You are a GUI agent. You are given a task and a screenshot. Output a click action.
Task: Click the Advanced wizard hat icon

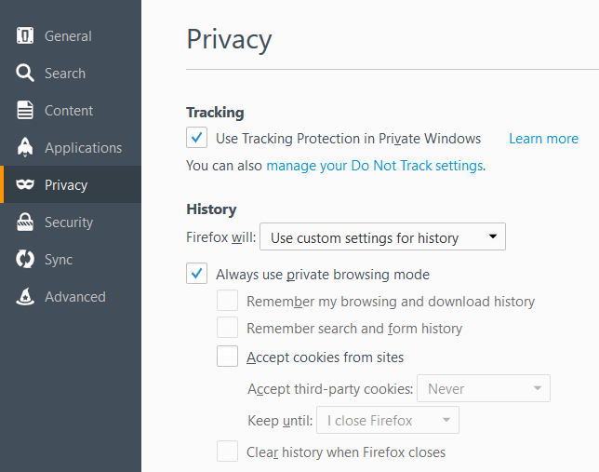(25, 296)
